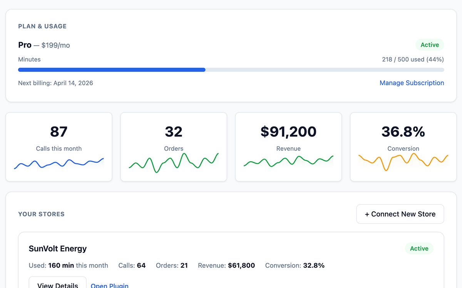Open the Revenue card showing $91,200
The image size is (462, 288).
pyautogui.click(x=288, y=147)
